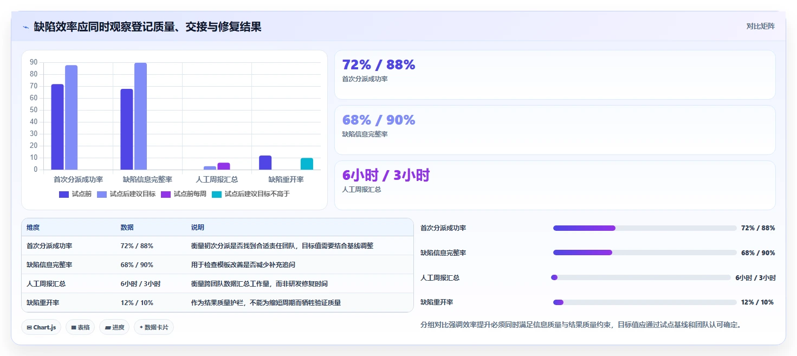Click the header title 缺陷效率应同时观察登记质量
797x356 pixels.
[x=148, y=27]
